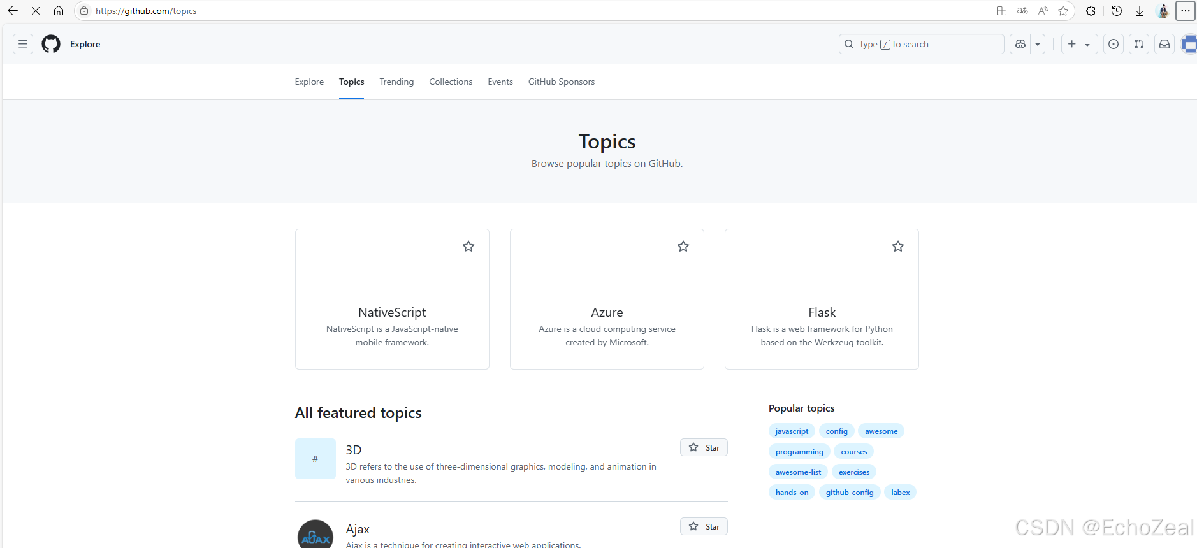Click the Explore header label
Screen dimensions: 1197x548
tap(85, 44)
